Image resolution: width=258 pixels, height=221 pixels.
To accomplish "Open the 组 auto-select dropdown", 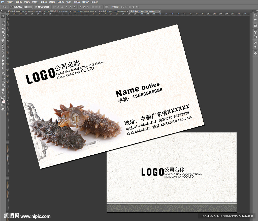I will pos(28,7).
